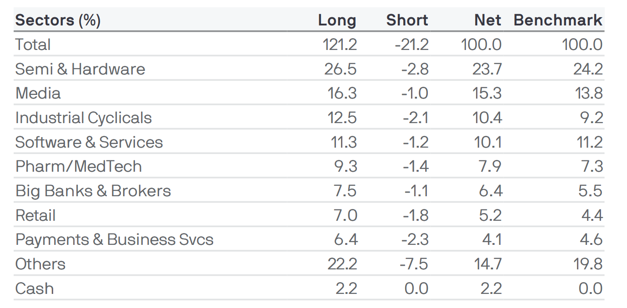Click the Net column header
This screenshot has width=627, height=308.
(x=488, y=20)
